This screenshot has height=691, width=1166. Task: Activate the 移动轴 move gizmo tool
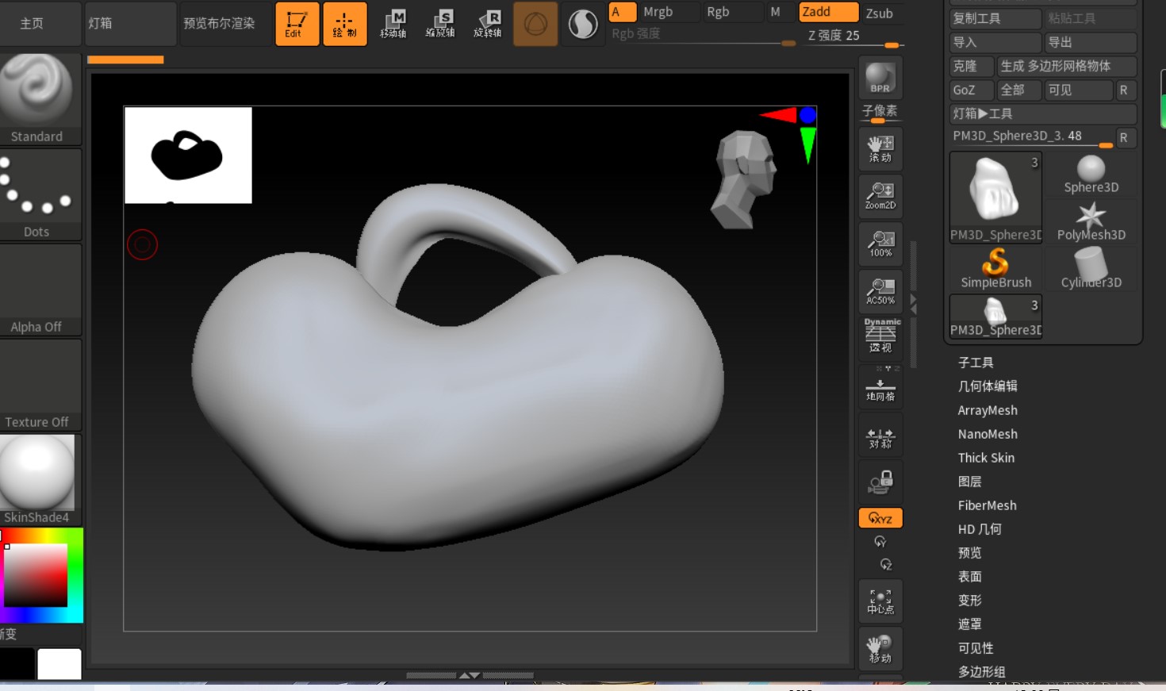393,24
